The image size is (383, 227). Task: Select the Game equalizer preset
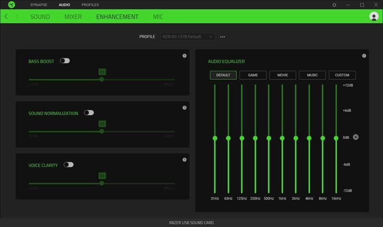[x=253, y=75]
